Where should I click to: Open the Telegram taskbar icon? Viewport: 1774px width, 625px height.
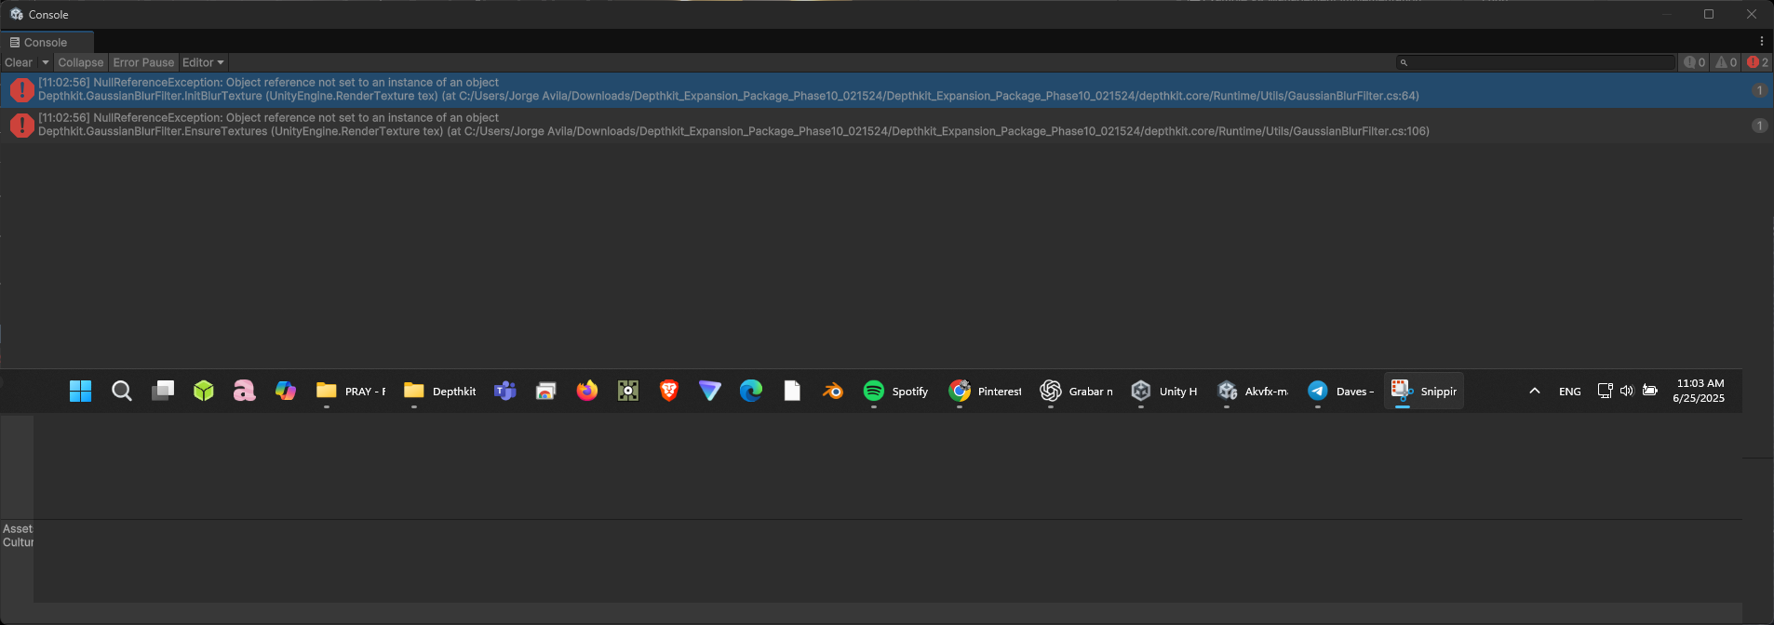(x=1340, y=392)
